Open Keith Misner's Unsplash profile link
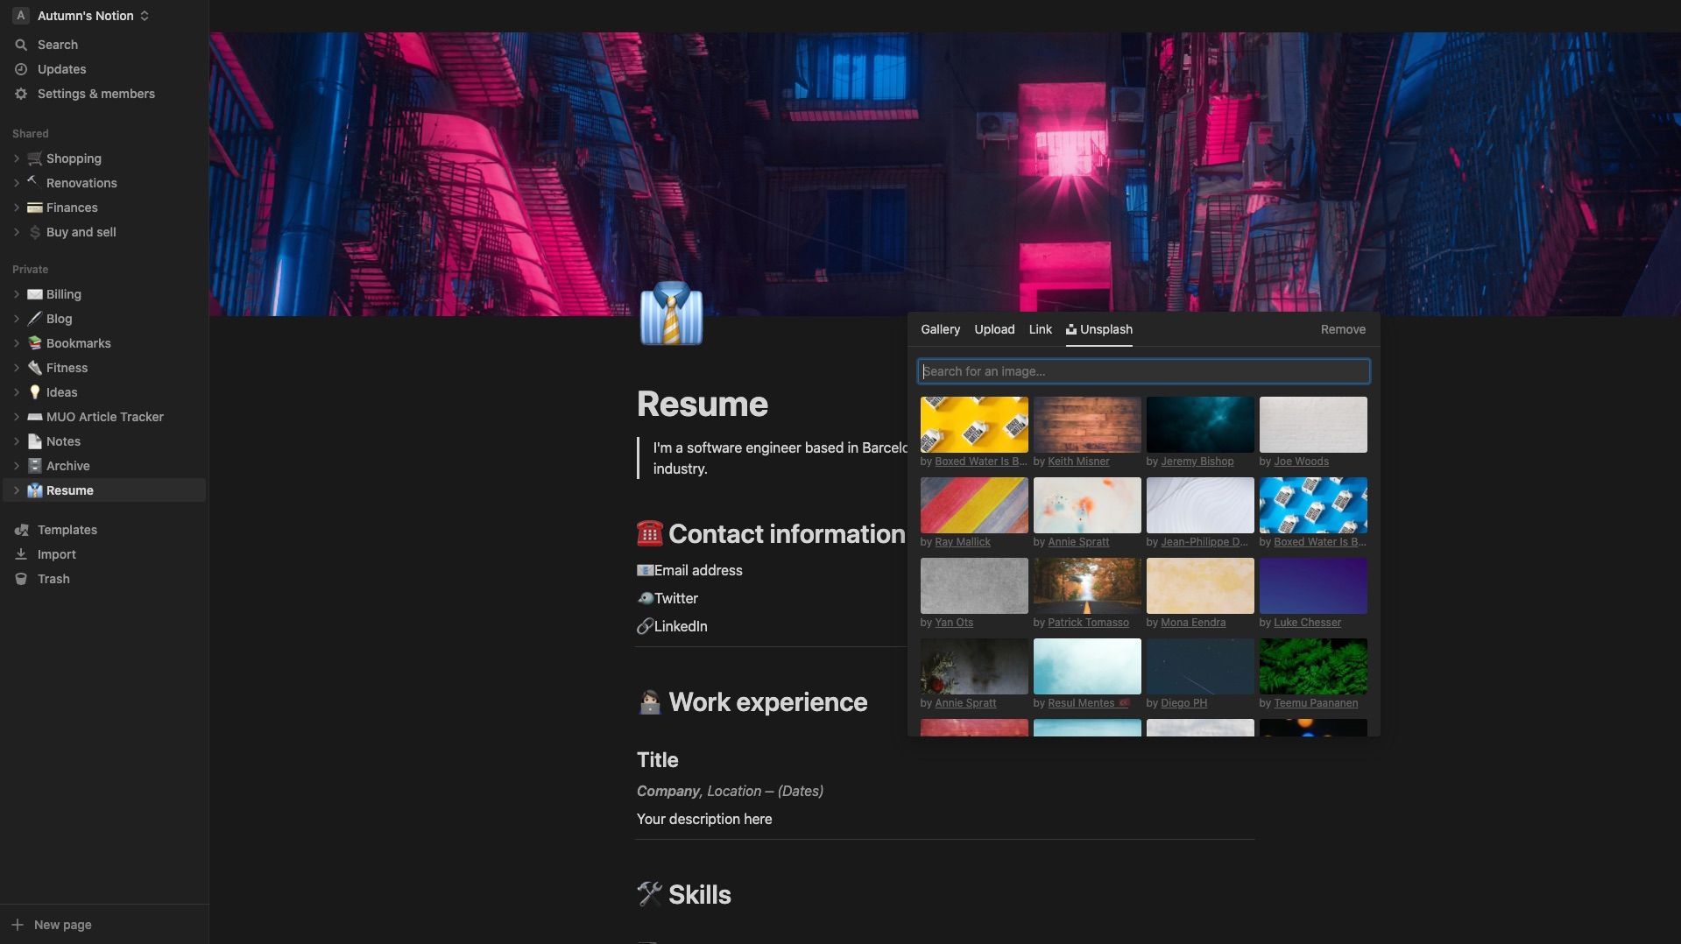Image resolution: width=1681 pixels, height=944 pixels. click(1077, 461)
